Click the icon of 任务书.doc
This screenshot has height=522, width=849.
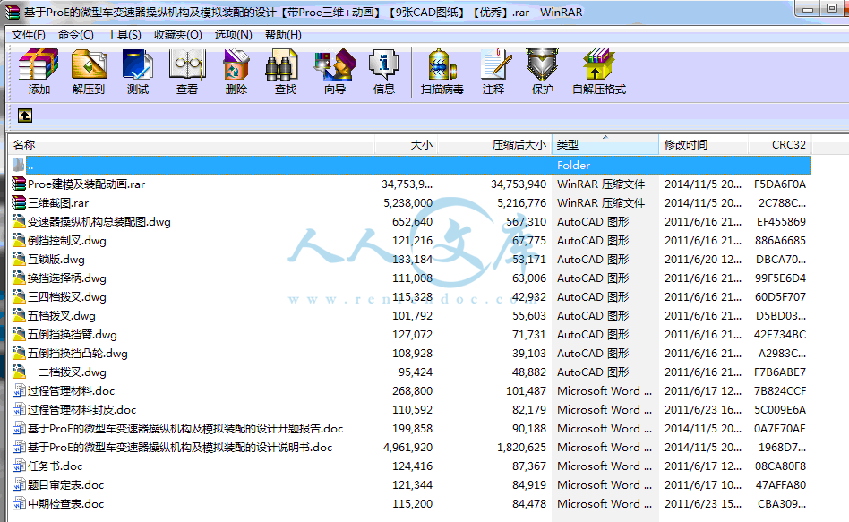(x=19, y=466)
